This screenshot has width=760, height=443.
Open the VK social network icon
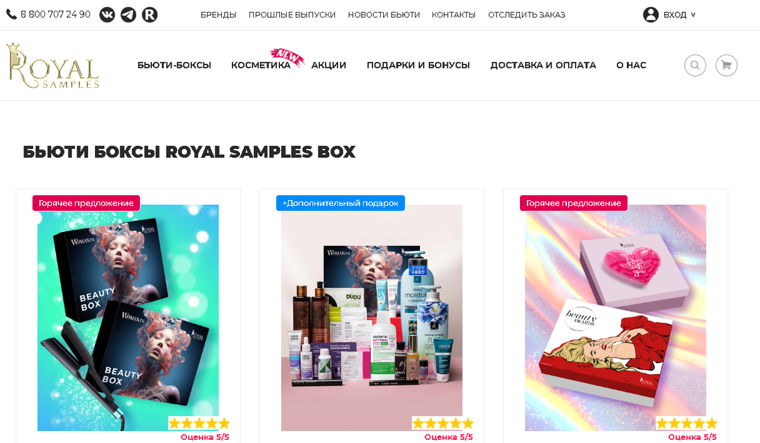point(108,15)
